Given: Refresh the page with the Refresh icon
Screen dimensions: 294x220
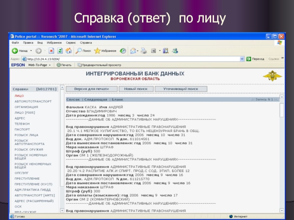Looking at the screenshot, I should (60, 51).
